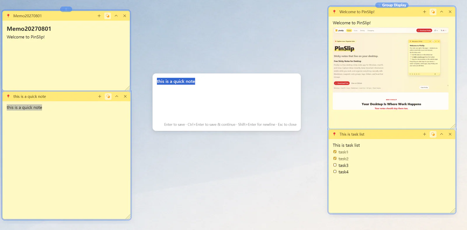Click 'Welcome to PinSlip!' text inside the Memo20270801 note
Image resolution: width=467 pixels, height=230 pixels.
pyautogui.click(x=26, y=37)
